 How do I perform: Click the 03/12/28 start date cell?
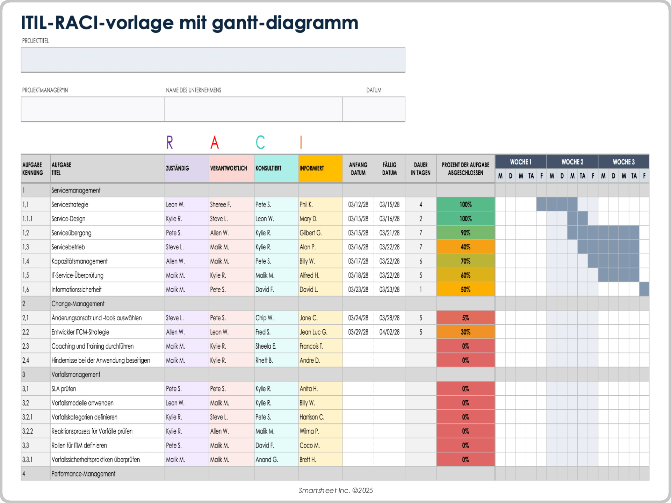click(x=358, y=204)
